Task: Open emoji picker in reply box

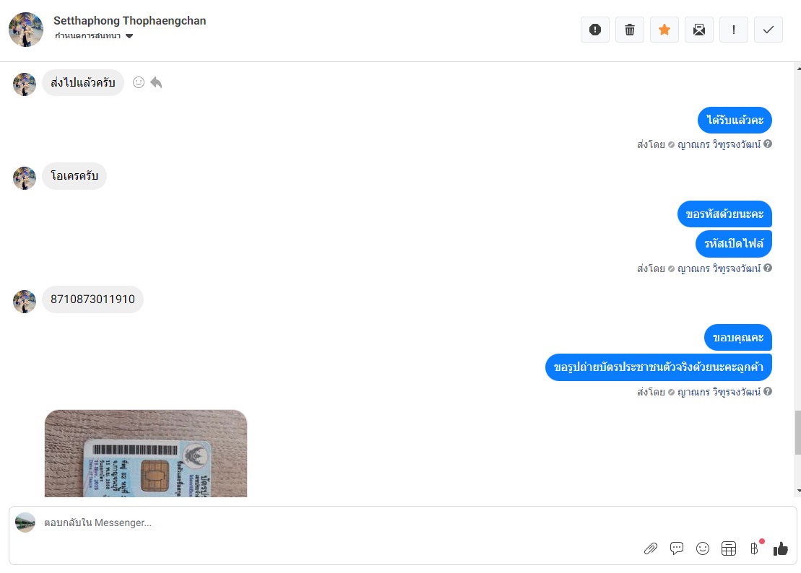Action: pyautogui.click(x=702, y=548)
